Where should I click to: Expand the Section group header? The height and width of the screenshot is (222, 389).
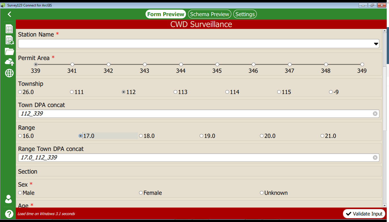[199, 171]
